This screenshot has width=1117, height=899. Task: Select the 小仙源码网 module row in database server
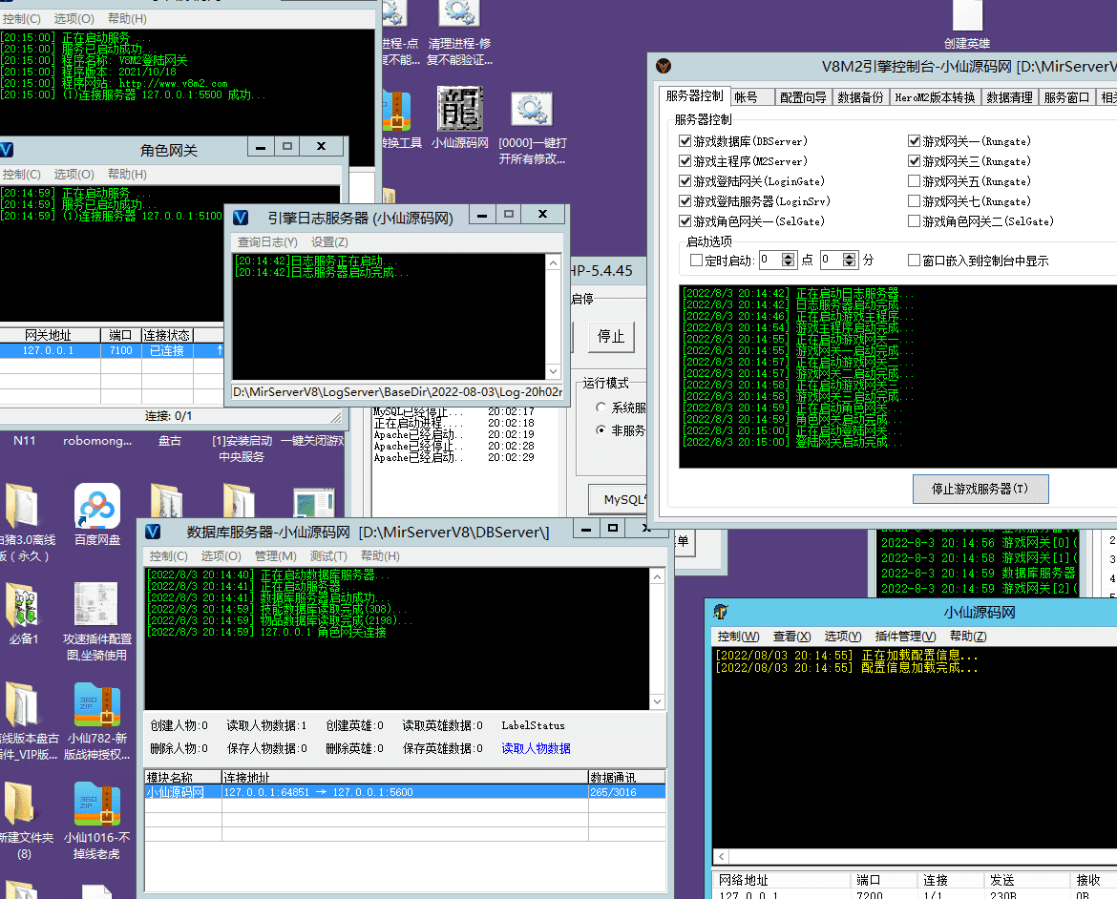406,792
